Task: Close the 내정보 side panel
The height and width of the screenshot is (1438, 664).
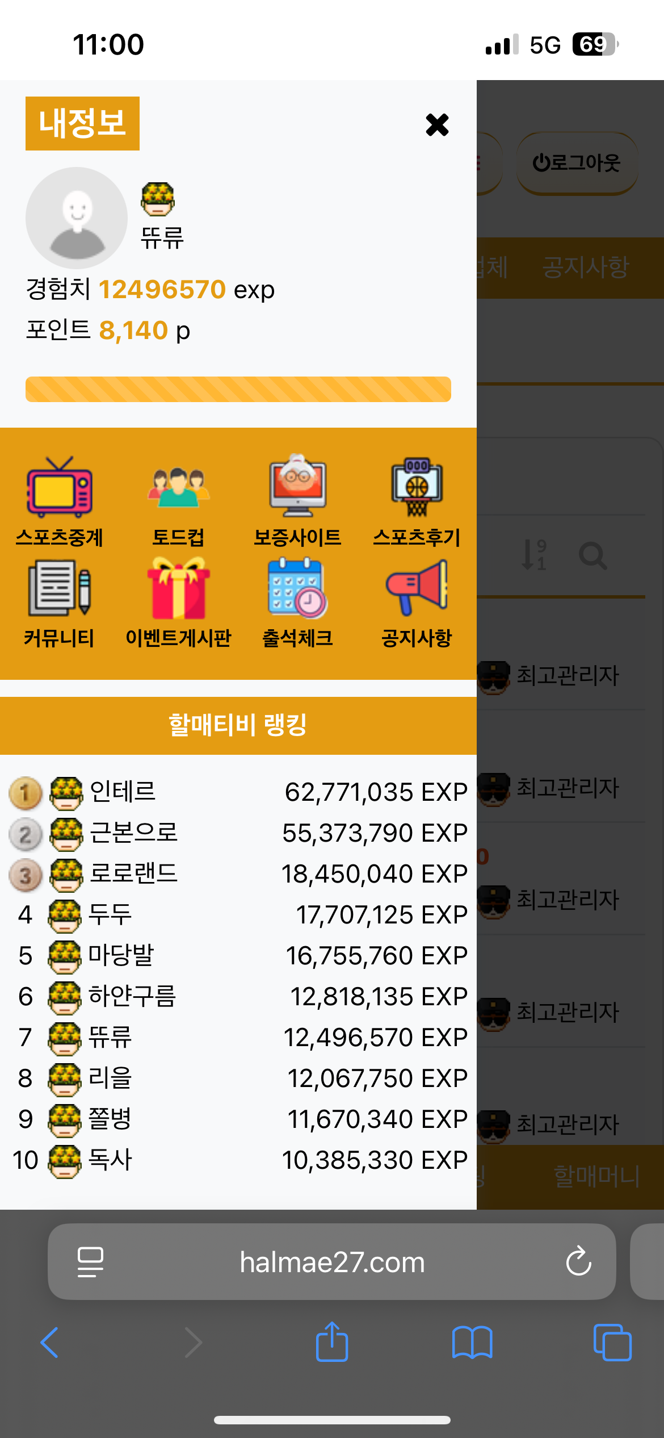Action: [x=437, y=124]
